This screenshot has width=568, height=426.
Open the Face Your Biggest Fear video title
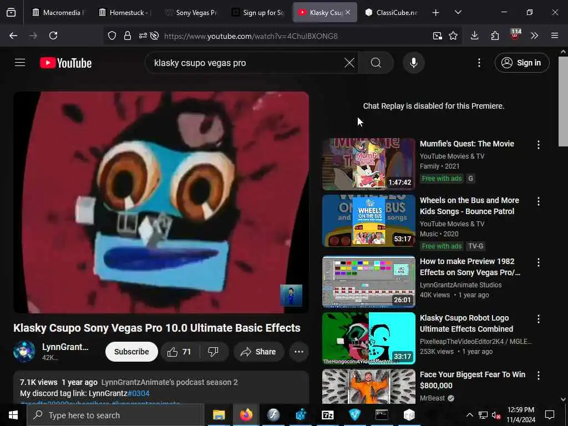(x=473, y=380)
